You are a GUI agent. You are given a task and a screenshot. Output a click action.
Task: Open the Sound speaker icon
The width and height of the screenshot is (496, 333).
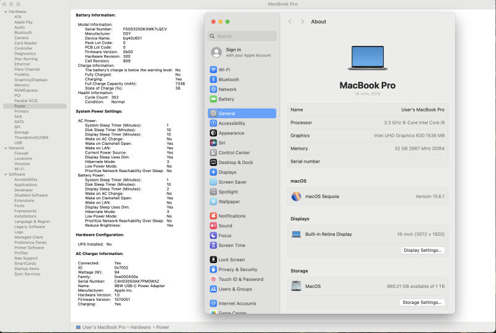[213, 225]
